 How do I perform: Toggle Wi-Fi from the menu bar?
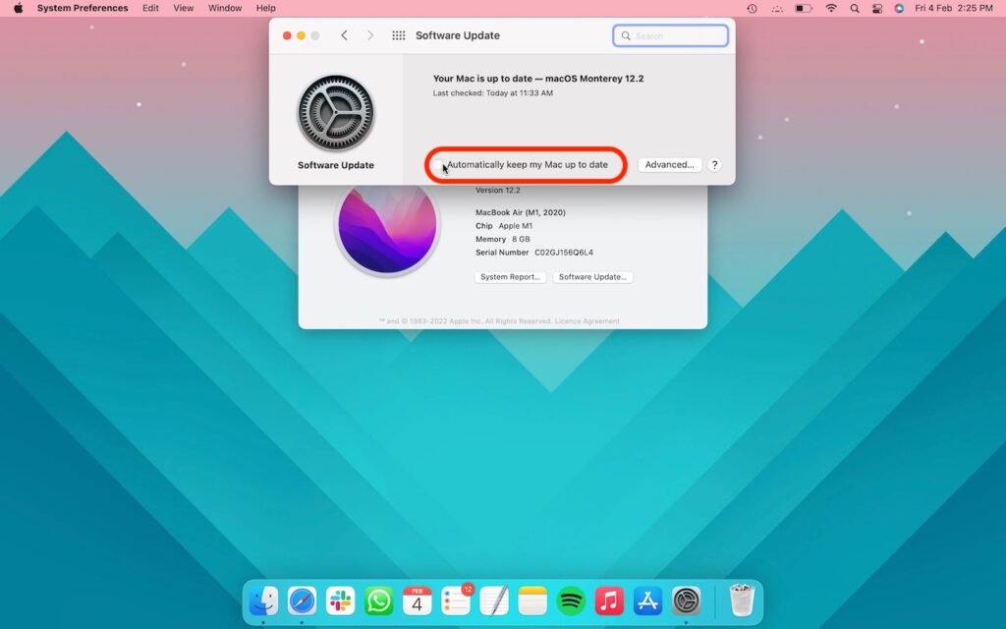pos(831,8)
